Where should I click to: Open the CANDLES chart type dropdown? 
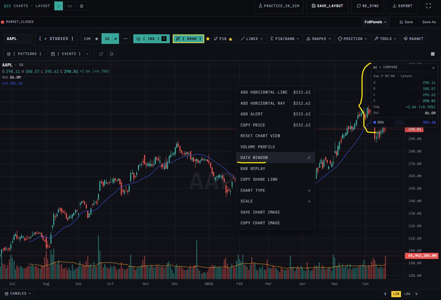click(x=18, y=294)
